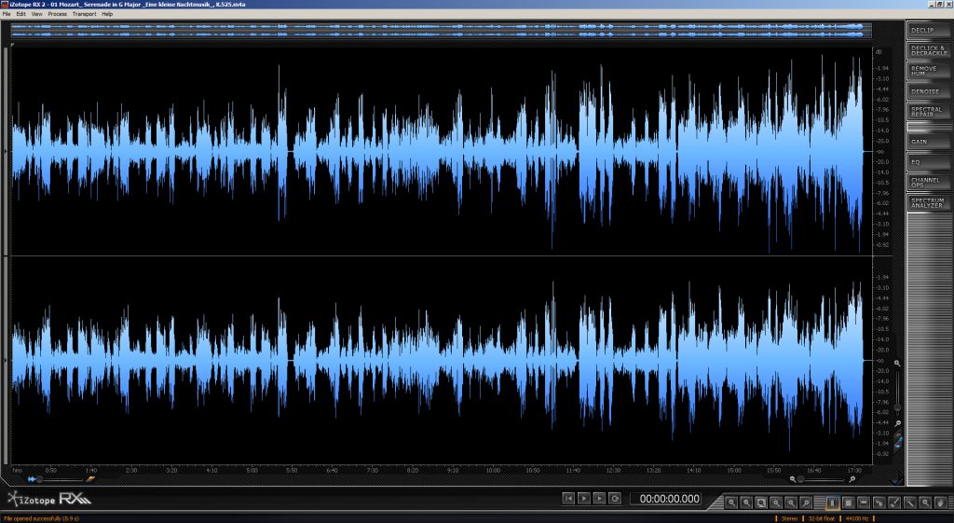Click the '44100 Hz' status bar entry
954x523 pixels.
point(857,518)
